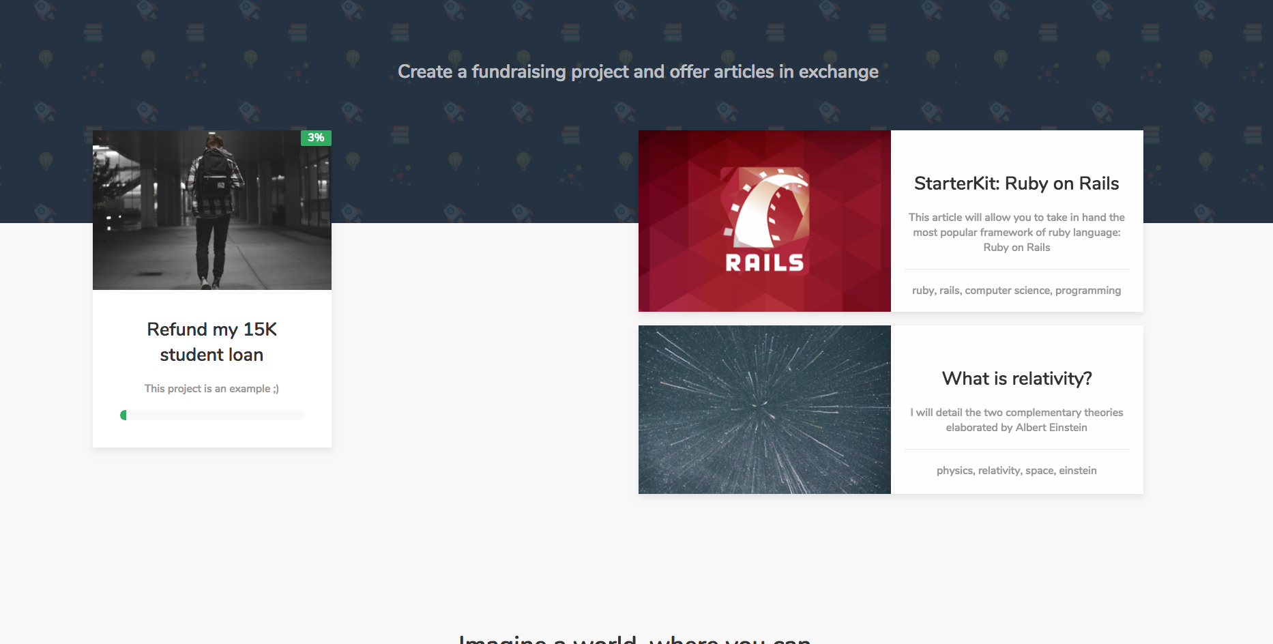Viewport: 1273px width, 644px height.
Task: Select the Albert Einstein theories description
Action: tap(1016, 420)
